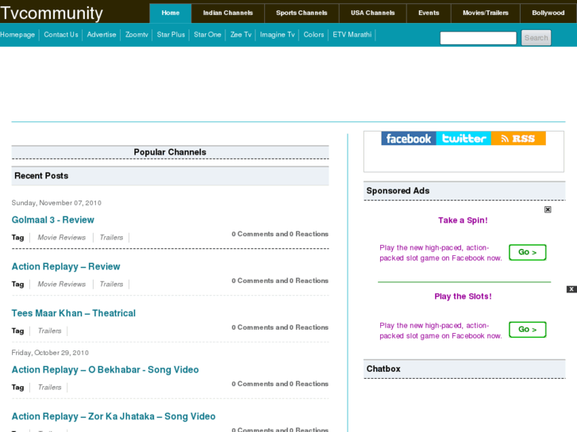This screenshot has height=432, width=577.
Task: Open the Zee Tv channel link
Action: (x=240, y=35)
